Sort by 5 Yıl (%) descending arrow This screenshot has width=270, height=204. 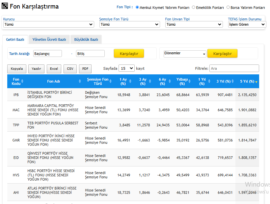256,82
